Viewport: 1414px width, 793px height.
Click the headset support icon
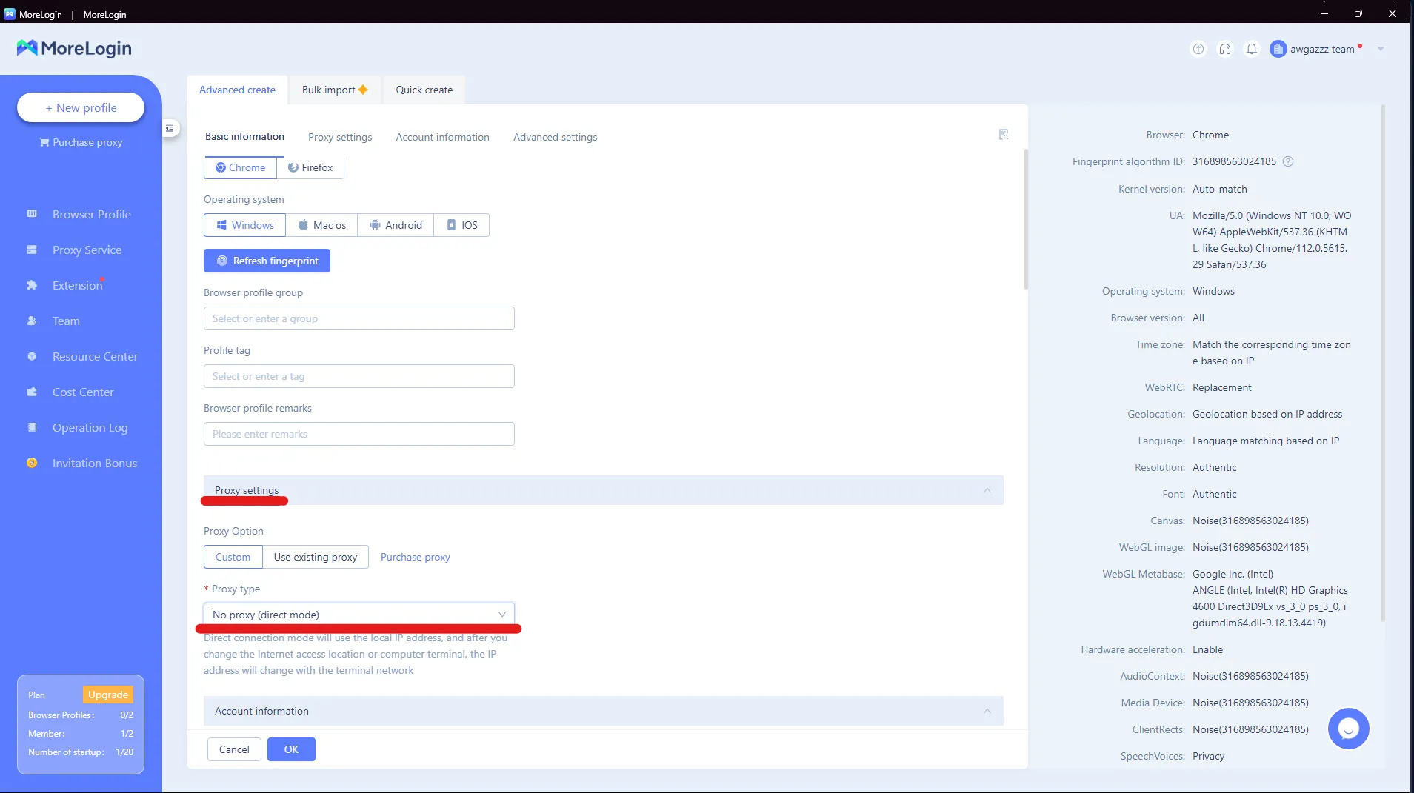(1225, 49)
